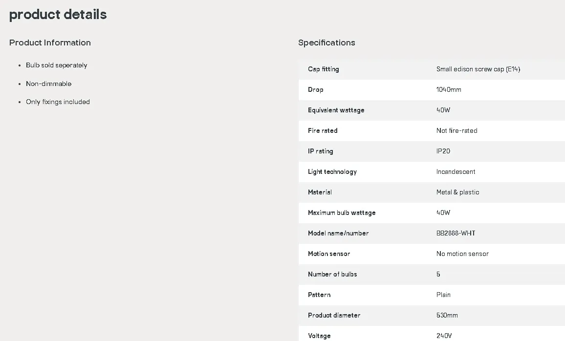Select model number BB2888-WHT
This screenshot has height=341, width=565.
pyautogui.click(x=456, y=234)
